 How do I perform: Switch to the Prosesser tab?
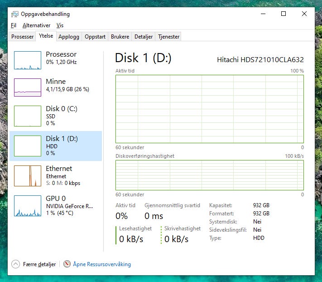(22, 37)
